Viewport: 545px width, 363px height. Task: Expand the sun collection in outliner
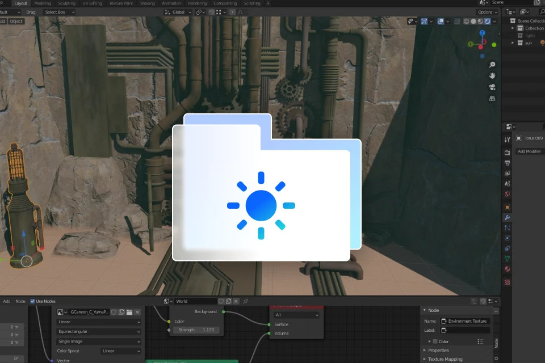coord(512,43)
